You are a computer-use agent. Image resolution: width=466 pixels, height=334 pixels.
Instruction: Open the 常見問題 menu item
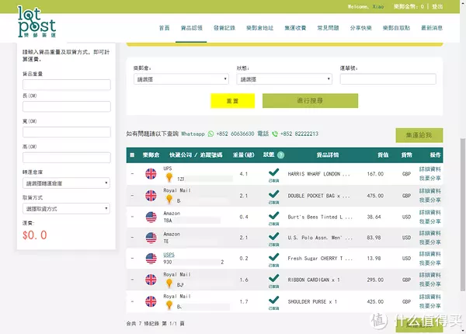tap(328, 28)
